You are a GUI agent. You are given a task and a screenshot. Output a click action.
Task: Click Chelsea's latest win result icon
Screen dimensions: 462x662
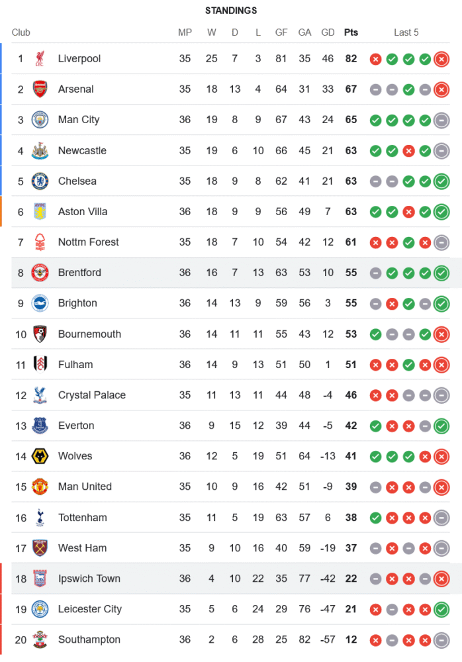(441, 181)
